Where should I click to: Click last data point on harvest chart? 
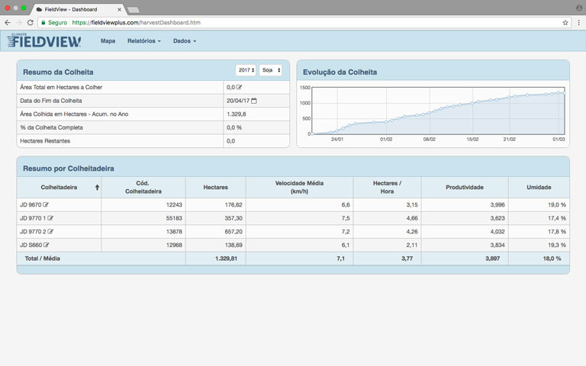pyautogui.click(x=565, y=92)
